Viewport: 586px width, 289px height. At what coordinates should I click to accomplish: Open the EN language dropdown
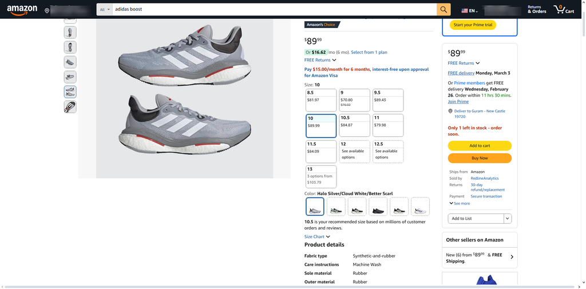point(473,11)
